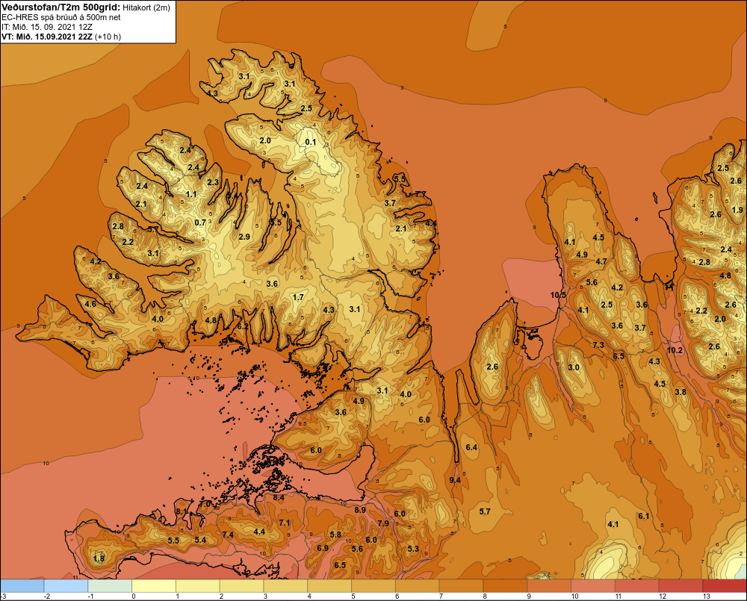The height and width of the screenshot is (601, 747).
Task: Click the temperature value '5.4' on the map
Action: [200, 540]
